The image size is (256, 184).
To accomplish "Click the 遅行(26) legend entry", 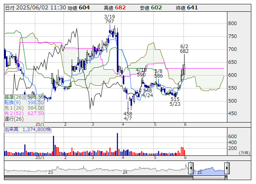I will point(14,119).
